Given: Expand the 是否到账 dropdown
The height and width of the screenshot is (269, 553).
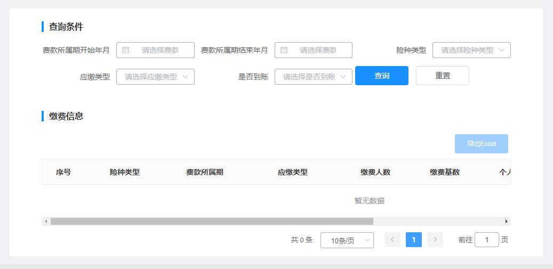Looking at the screenshot, I should pos(314,77).
